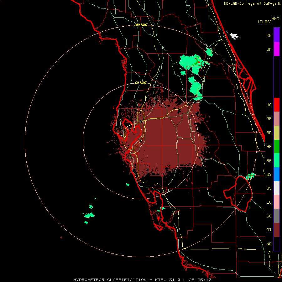282x282 pixels.
Task: Click the 'WS' legend label
Action: click(269, 174)
